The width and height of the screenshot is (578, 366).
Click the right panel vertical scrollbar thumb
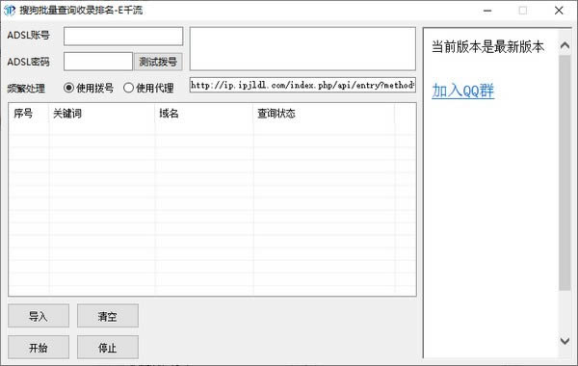[565, 172]
